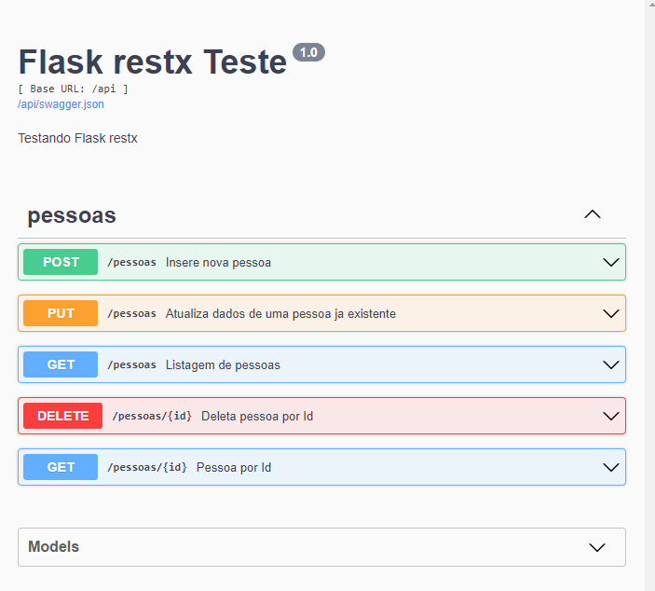Screen dimensions: 655x591
Task: Click the Listagem de pessoas summary text
Action: [x=223, y=364]
